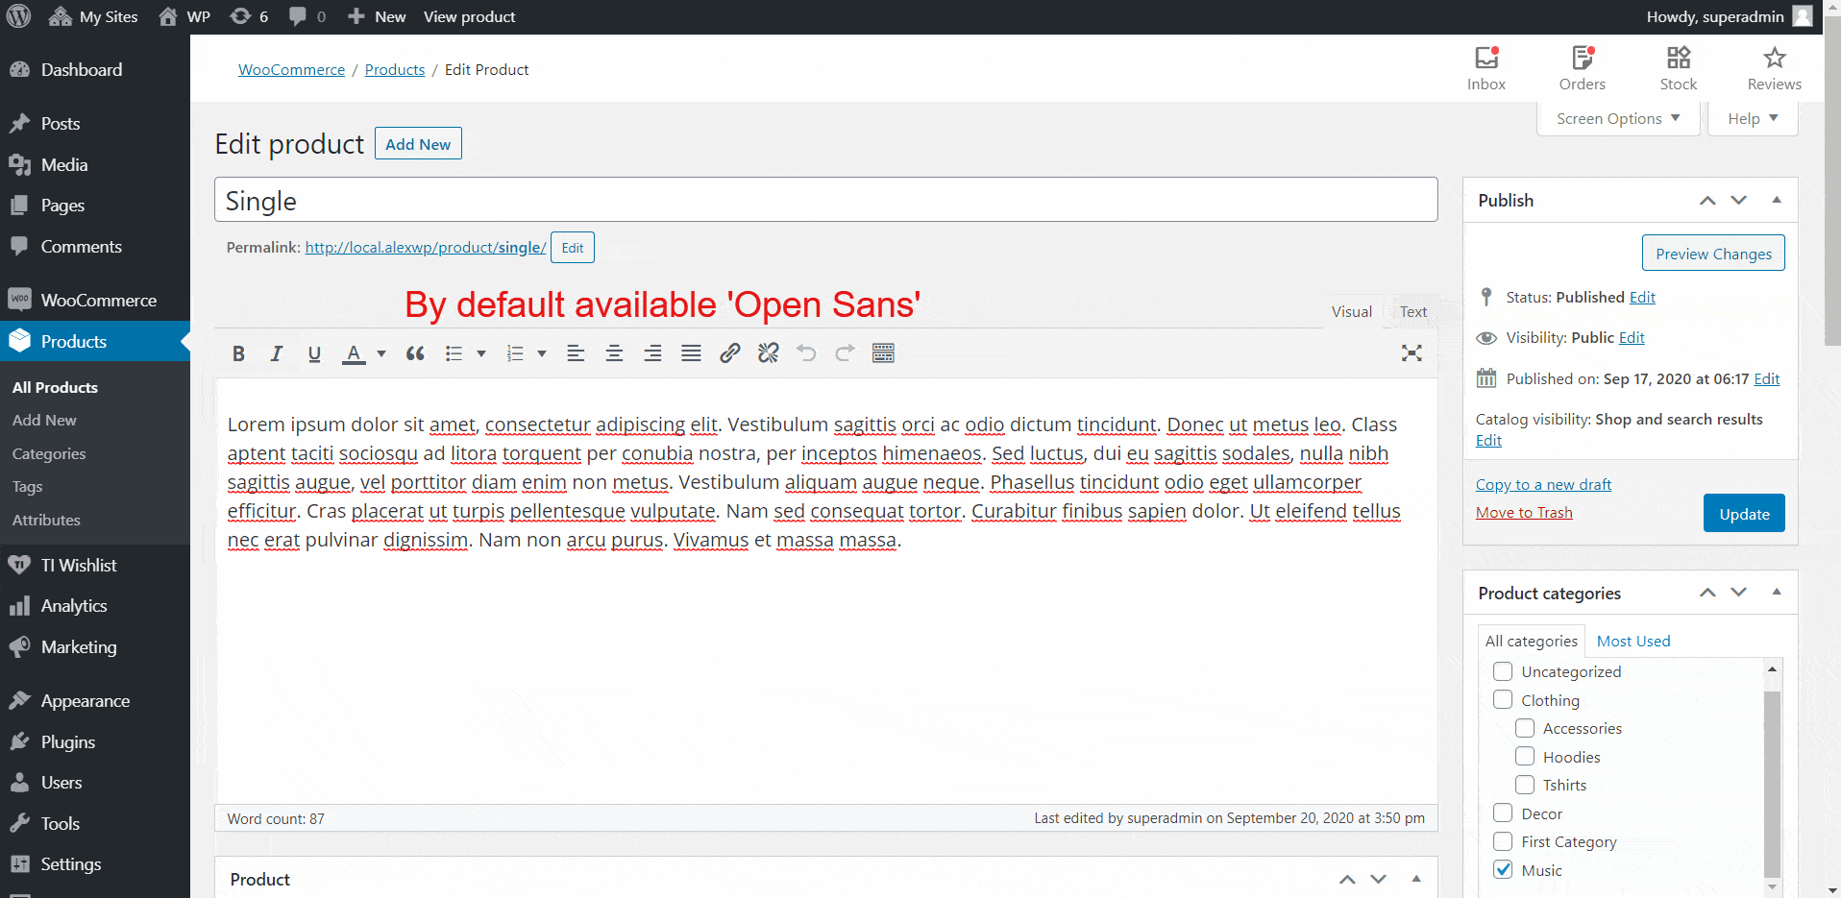Click the product title field
This screenshot has height=898, width=1841.
826,200
